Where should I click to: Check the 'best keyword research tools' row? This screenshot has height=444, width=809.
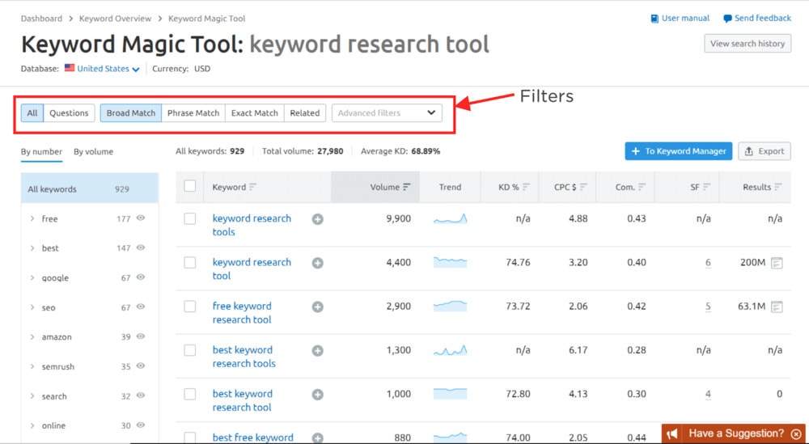[x=190, y=350]
